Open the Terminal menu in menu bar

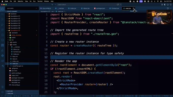click(40, 1)
